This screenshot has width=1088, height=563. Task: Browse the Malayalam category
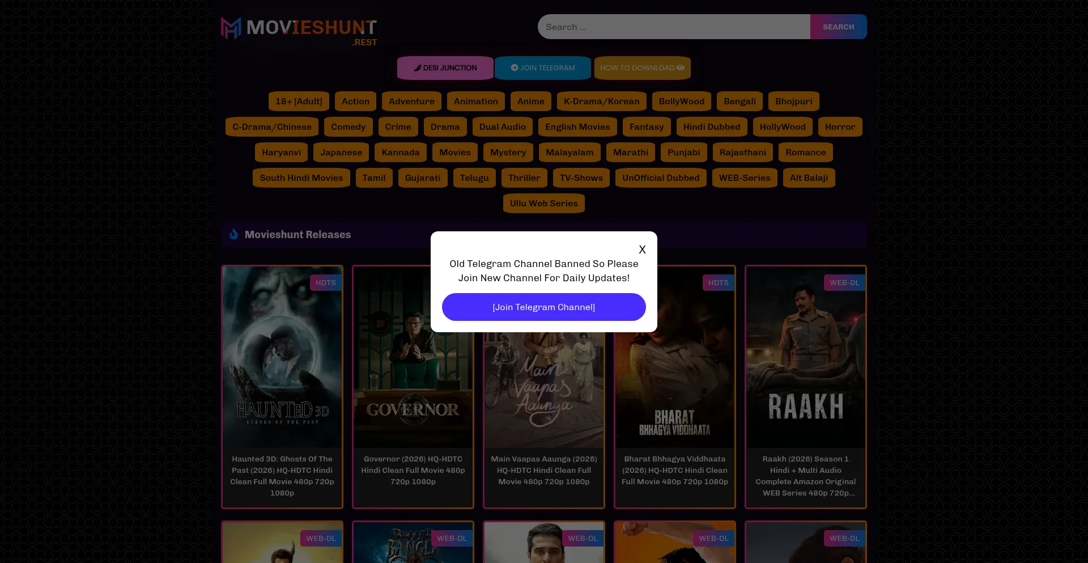[x=569, y=153]
